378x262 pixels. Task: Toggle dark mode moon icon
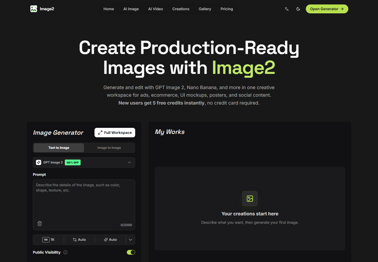coord(298,9)
